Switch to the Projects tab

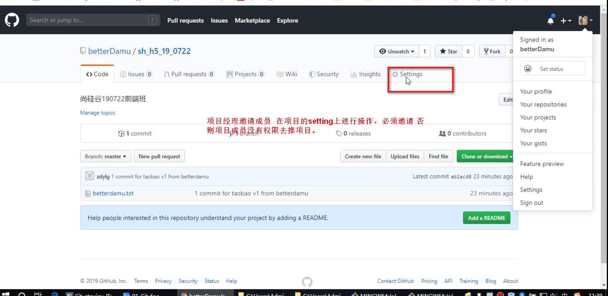[245, 74]
